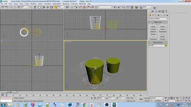Click the Morph button
Viewport: 191px width, 107px height.
[x=153, y=26]
